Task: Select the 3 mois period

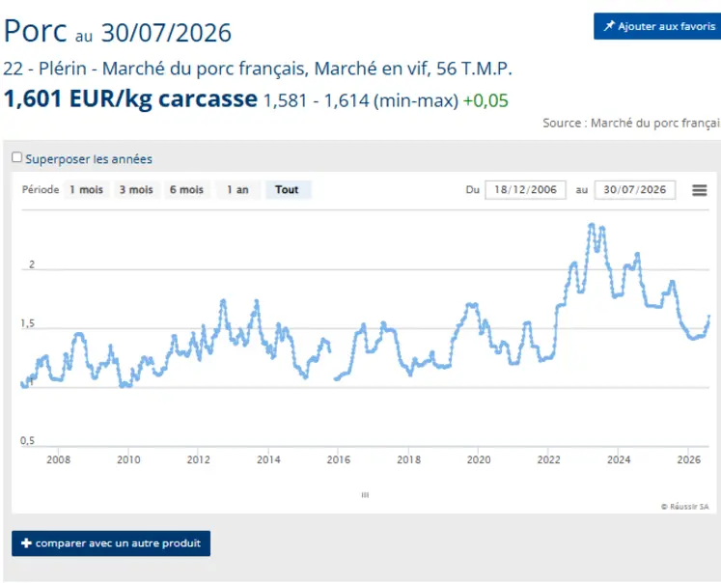Action: (136, 190)
